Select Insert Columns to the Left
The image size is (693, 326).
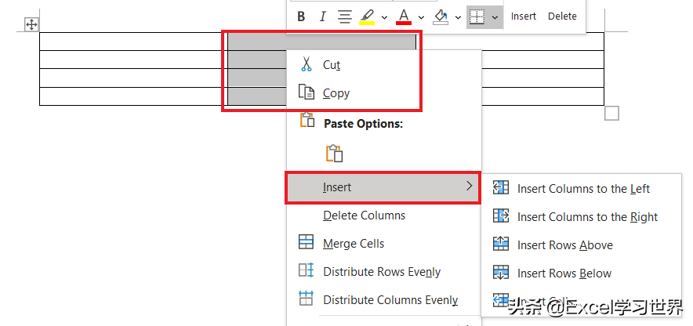click(x=582, y=189)
